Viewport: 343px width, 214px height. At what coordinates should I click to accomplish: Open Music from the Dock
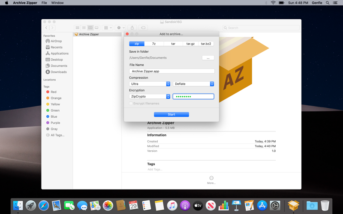point(172,205)
